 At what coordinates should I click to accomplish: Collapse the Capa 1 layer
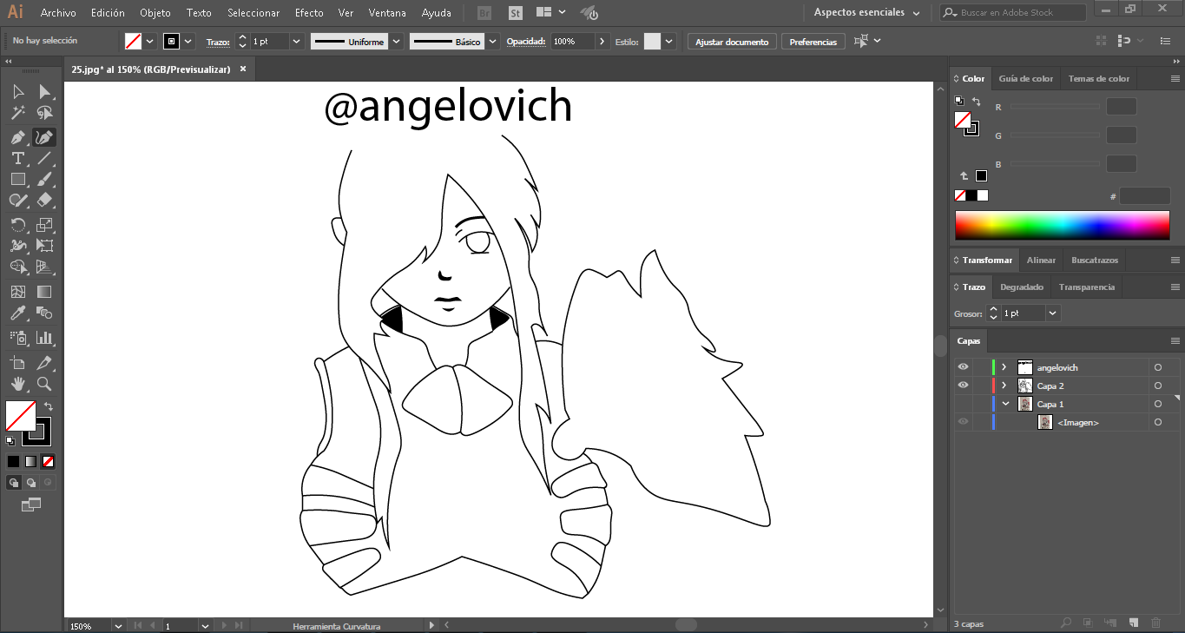point(1005,404)
